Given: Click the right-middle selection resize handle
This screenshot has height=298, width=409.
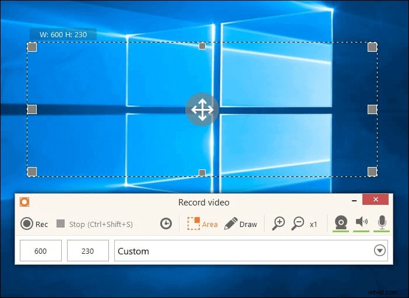Looking at the screenshot, I should [372, 109].
